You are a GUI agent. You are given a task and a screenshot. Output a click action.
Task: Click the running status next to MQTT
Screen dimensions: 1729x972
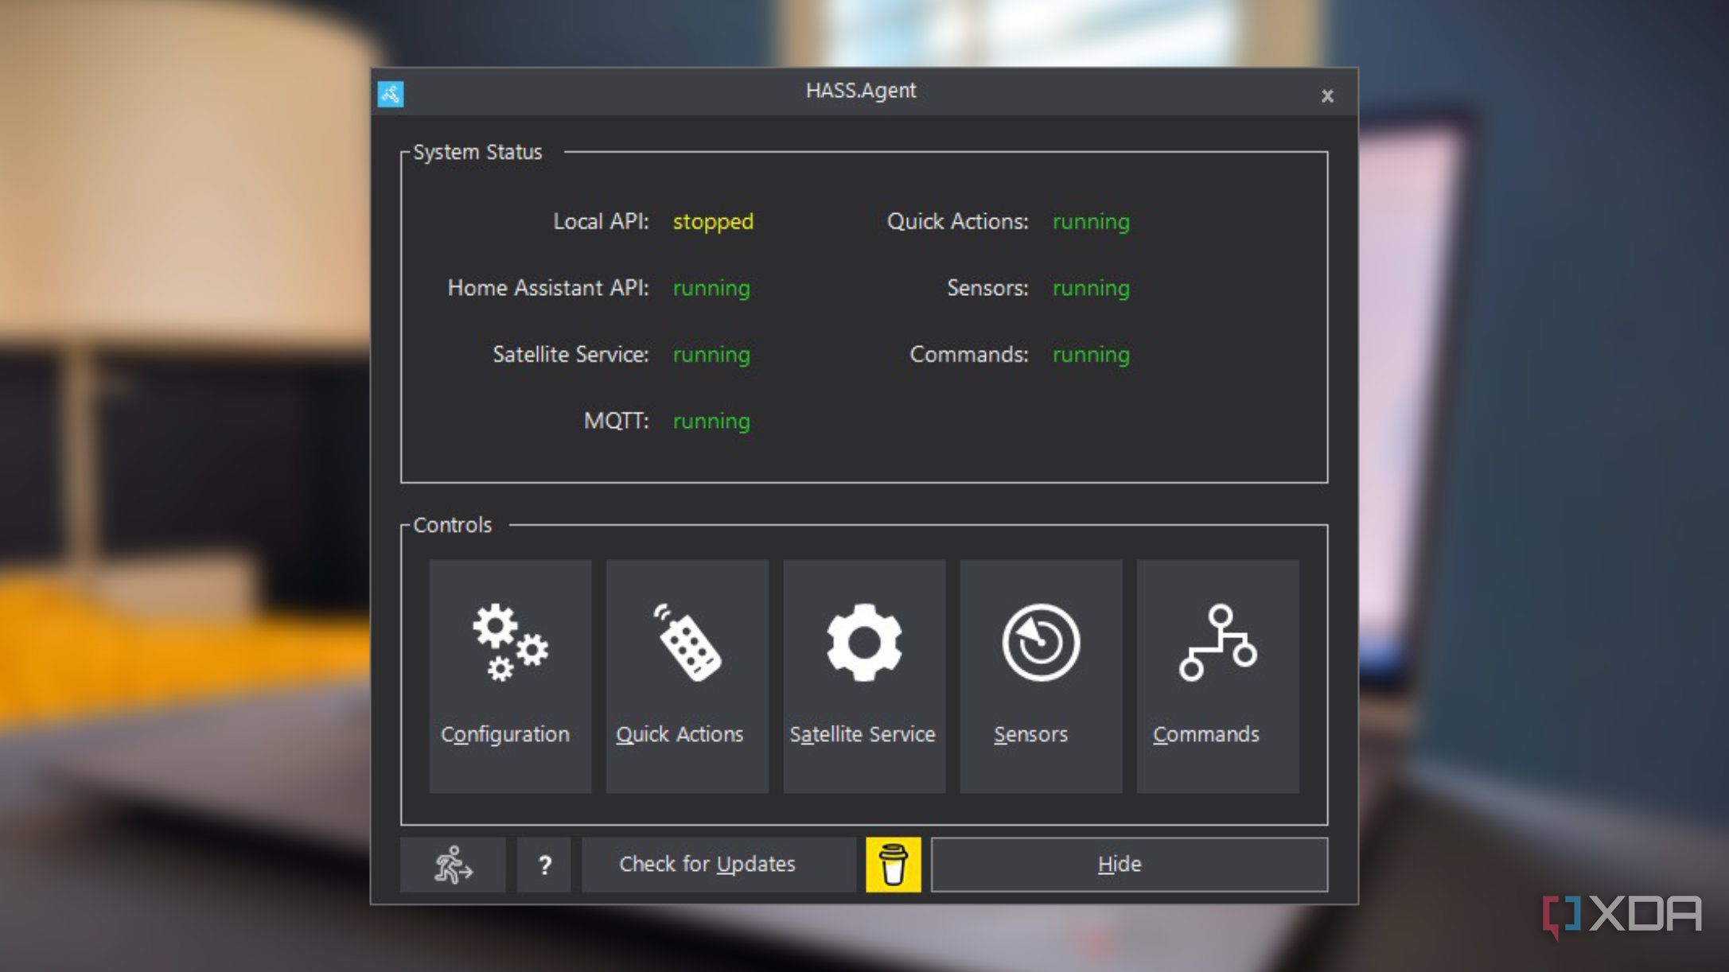pyautogui.click(x=711, y=422)
